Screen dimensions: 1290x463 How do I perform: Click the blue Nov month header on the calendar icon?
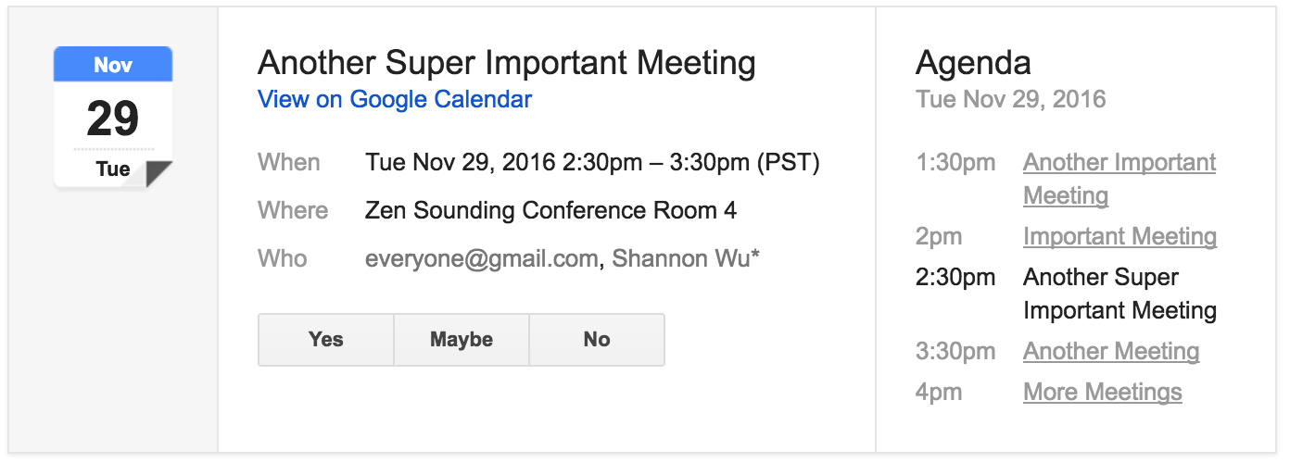point(113,65)
